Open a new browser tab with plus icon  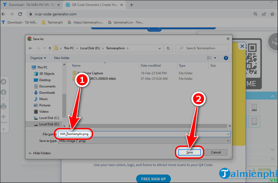(x=131, y=5)
